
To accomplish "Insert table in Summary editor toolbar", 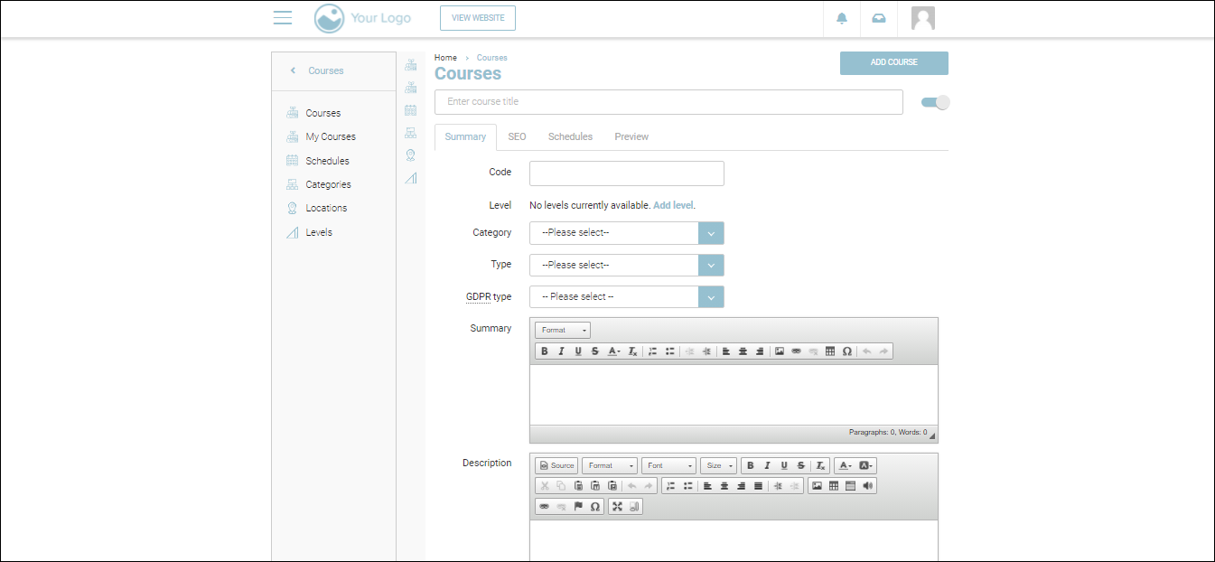I will click(830, 351).
